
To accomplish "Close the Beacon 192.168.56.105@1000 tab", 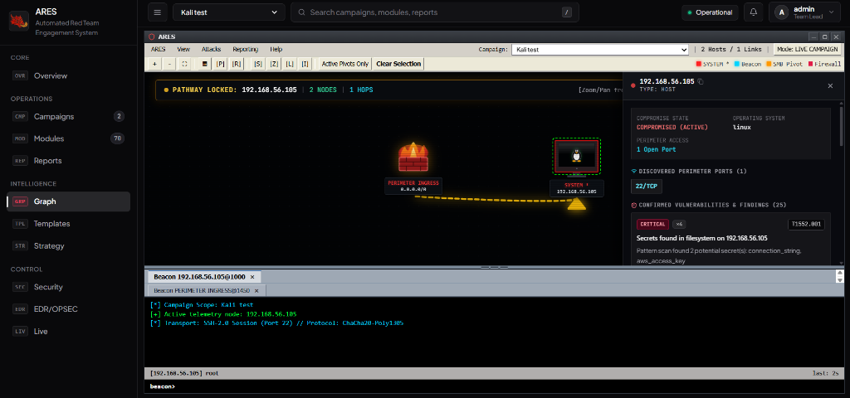I will [252, 277].
